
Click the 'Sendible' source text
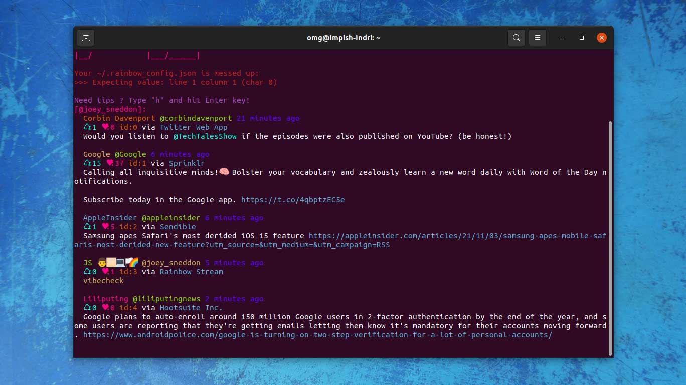click(x=178, y=227)
